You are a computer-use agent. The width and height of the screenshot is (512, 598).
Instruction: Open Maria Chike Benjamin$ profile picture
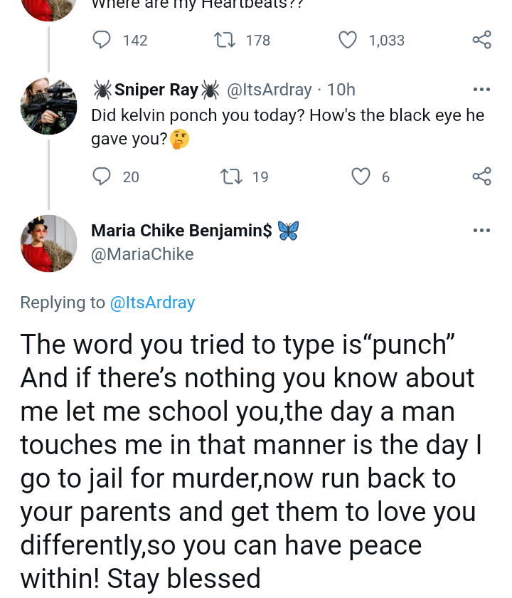(48, 243)
